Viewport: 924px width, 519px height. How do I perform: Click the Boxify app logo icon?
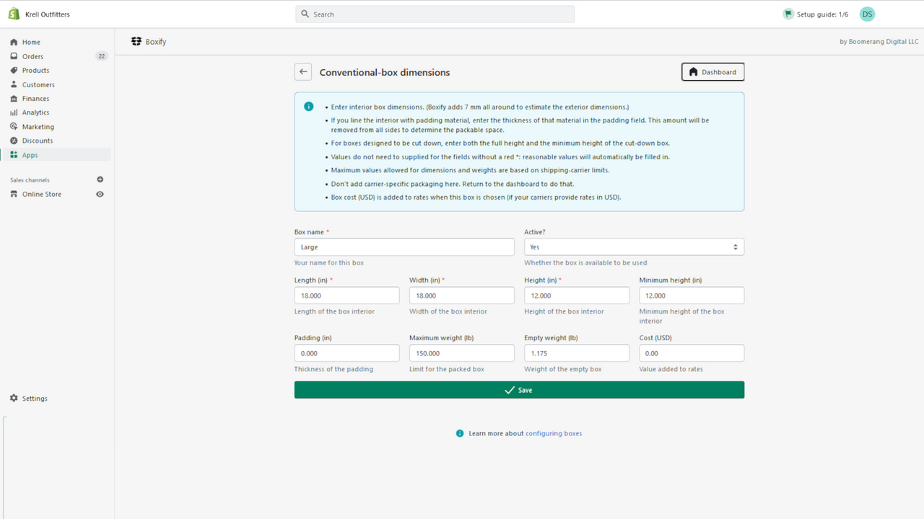(x=136, y=42)
